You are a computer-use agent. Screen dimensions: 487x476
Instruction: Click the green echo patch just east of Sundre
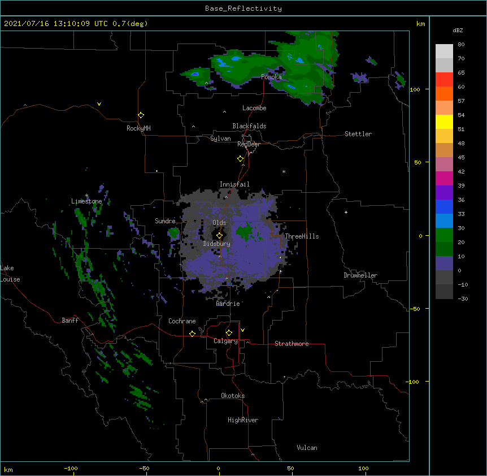pyautogui.click(x=173, y=232)
